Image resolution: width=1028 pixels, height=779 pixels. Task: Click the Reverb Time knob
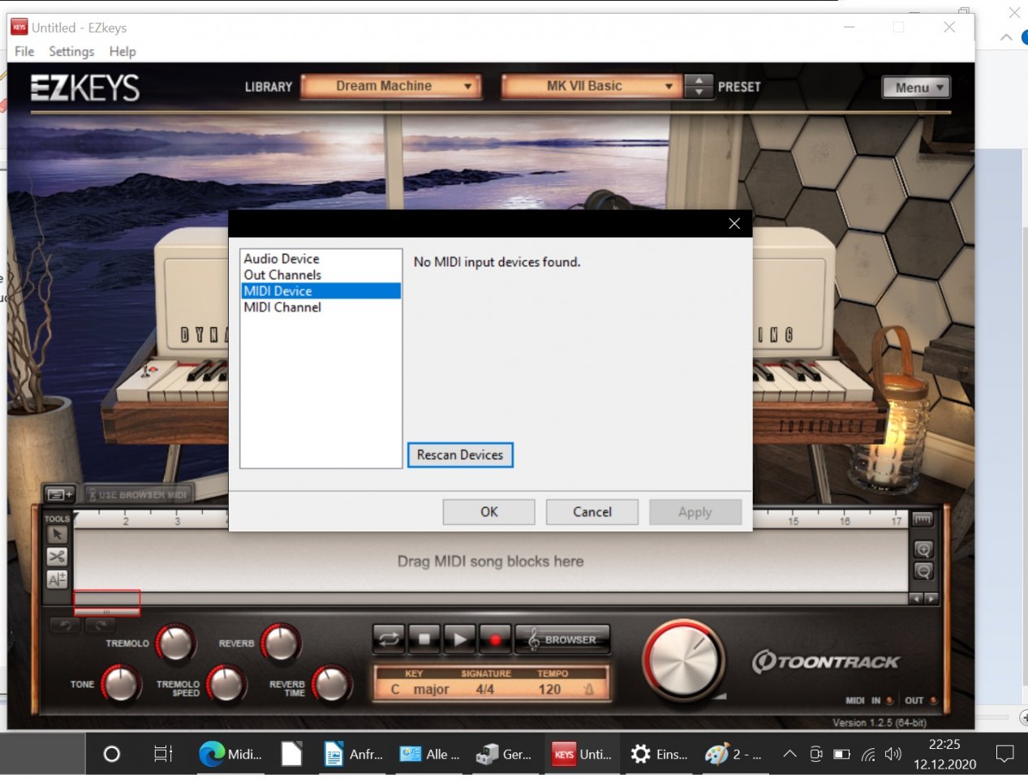pos(331,684)
